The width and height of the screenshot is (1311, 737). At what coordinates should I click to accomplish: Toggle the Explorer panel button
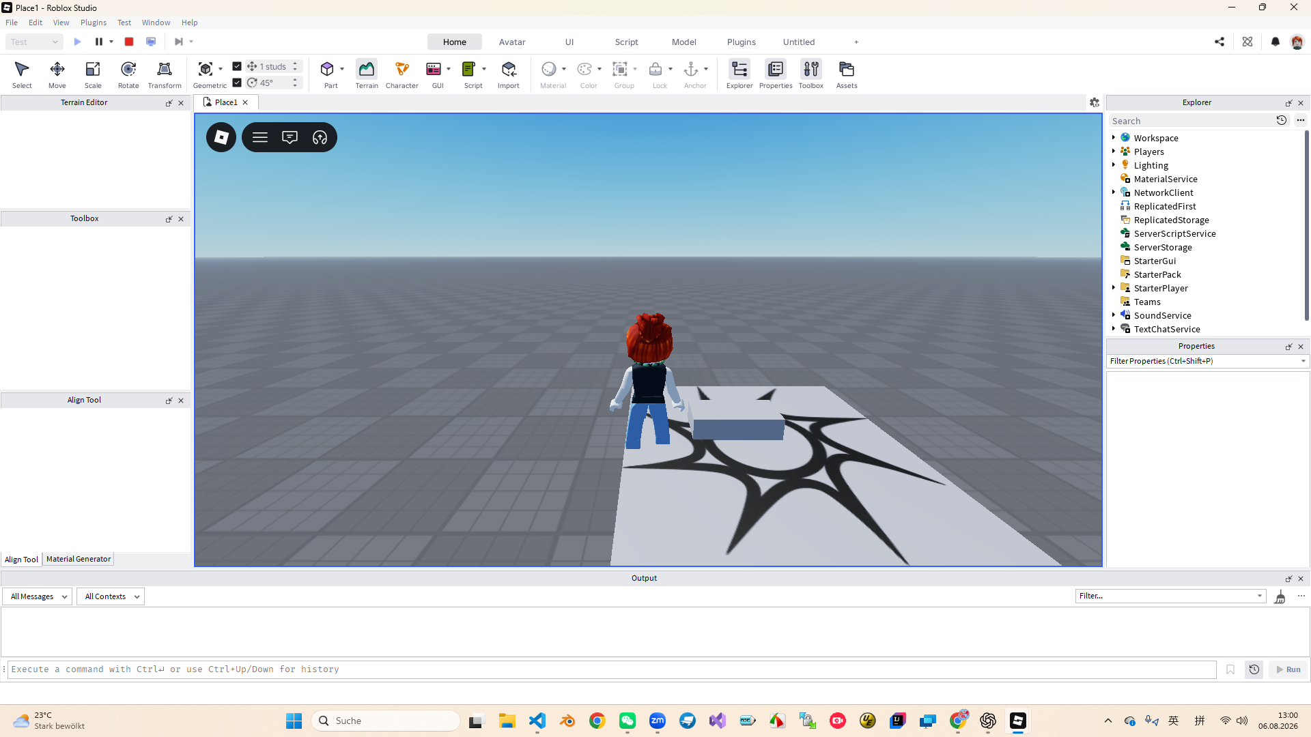tap(739, 74)
